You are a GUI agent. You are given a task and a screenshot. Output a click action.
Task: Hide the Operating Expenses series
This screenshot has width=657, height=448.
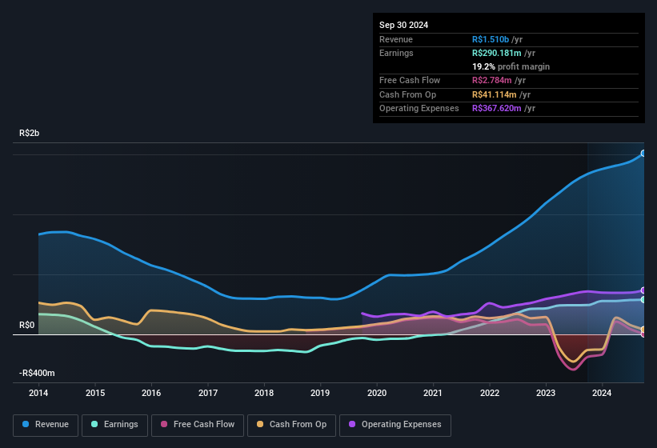pyautogui.click(x=395, y=425)
